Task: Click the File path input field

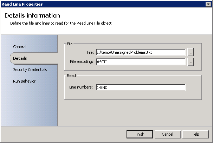Action: tap(140, 52)
